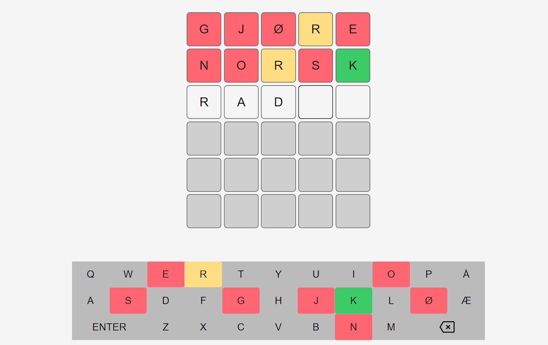Screen dimensions: 548x345
Task: Select the red N key
Action: pos(353,327)
